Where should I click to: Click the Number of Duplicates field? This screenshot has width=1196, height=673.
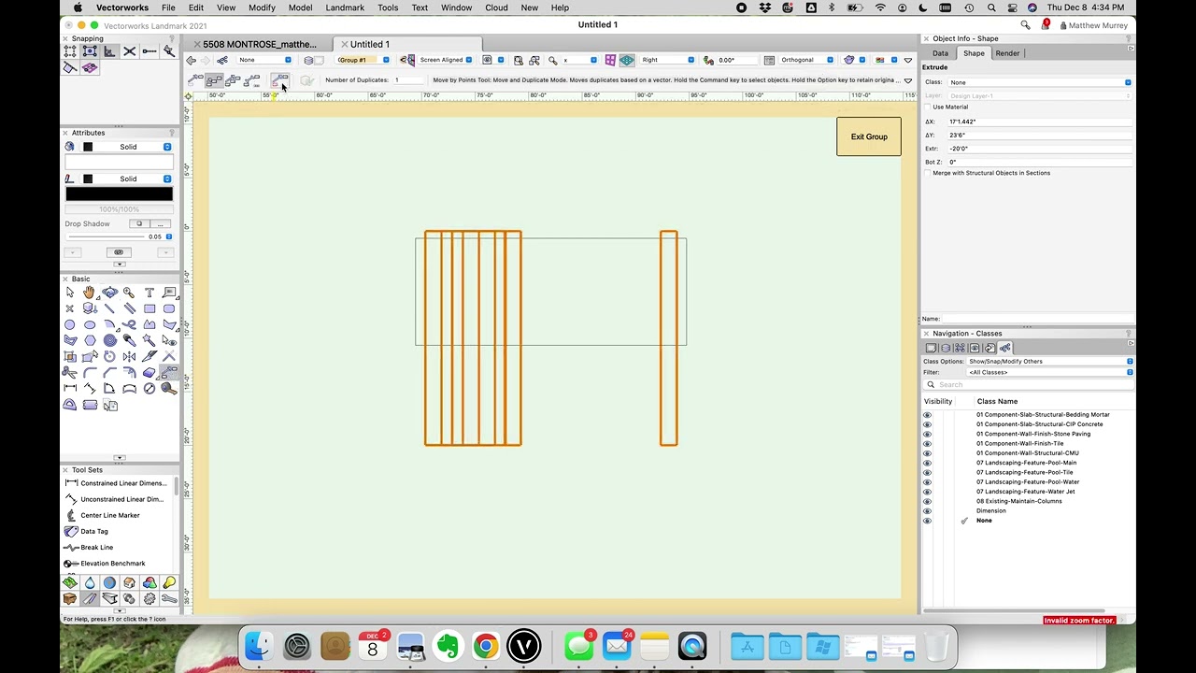[x=408, y=79]
